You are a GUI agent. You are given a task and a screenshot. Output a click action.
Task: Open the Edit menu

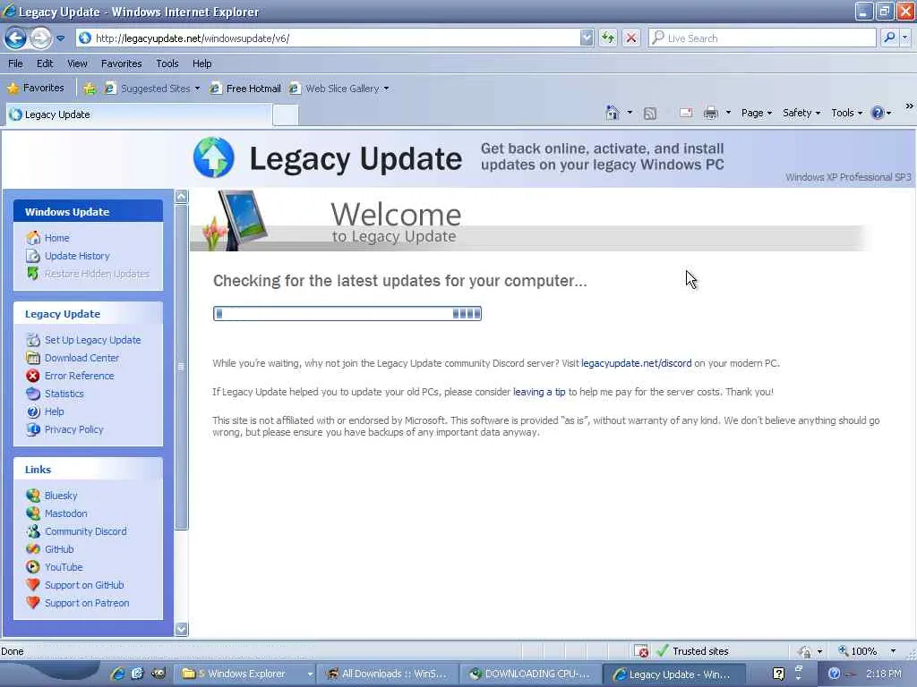(45, 64)
